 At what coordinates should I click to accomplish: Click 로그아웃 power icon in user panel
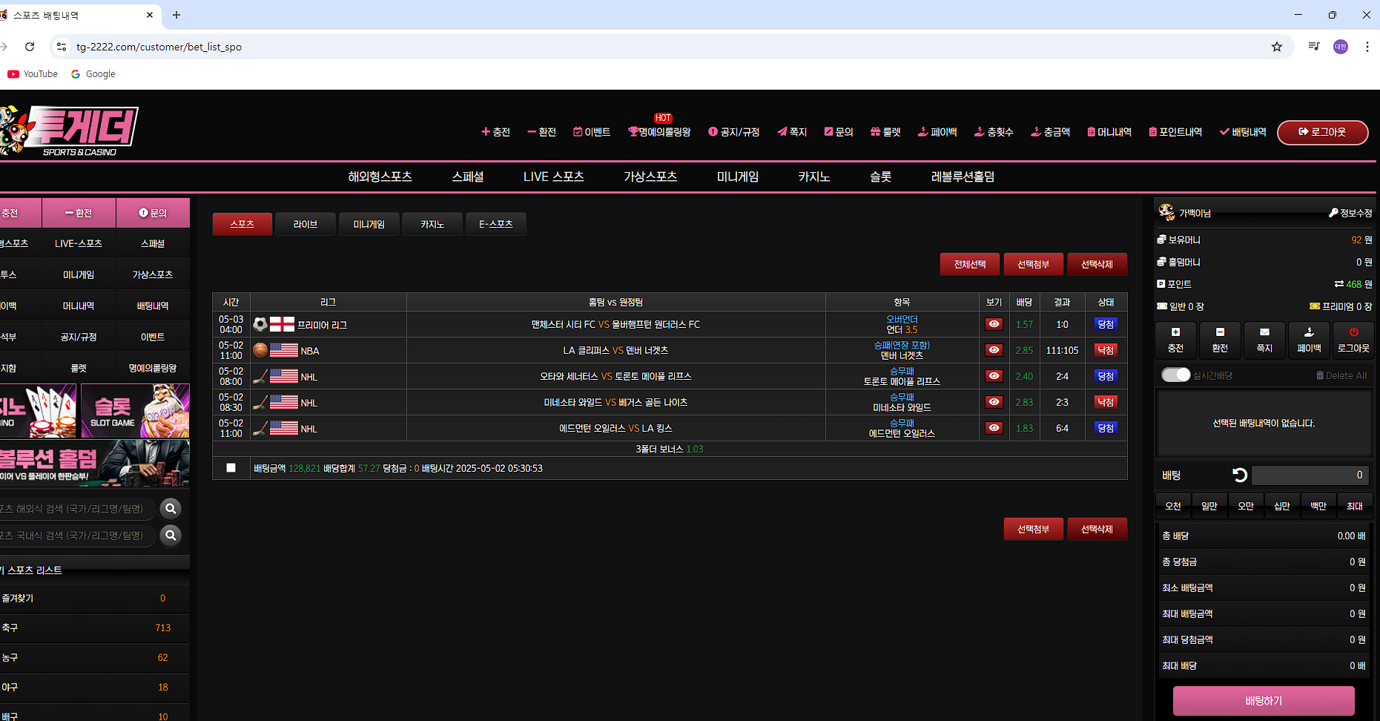[1353, 340]
